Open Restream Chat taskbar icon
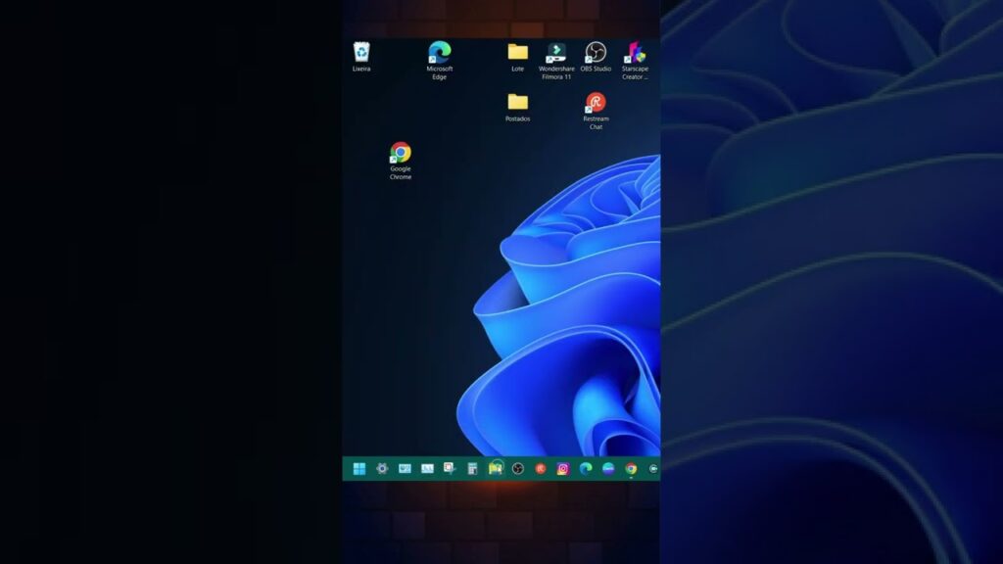Viewport: 1003px width, 564px height. pos(540,469)
